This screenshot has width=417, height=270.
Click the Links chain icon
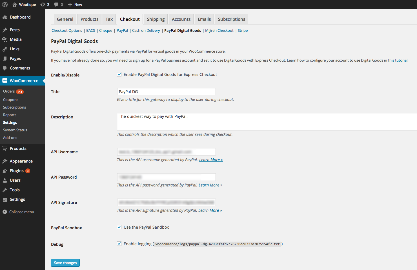point(5,49)
